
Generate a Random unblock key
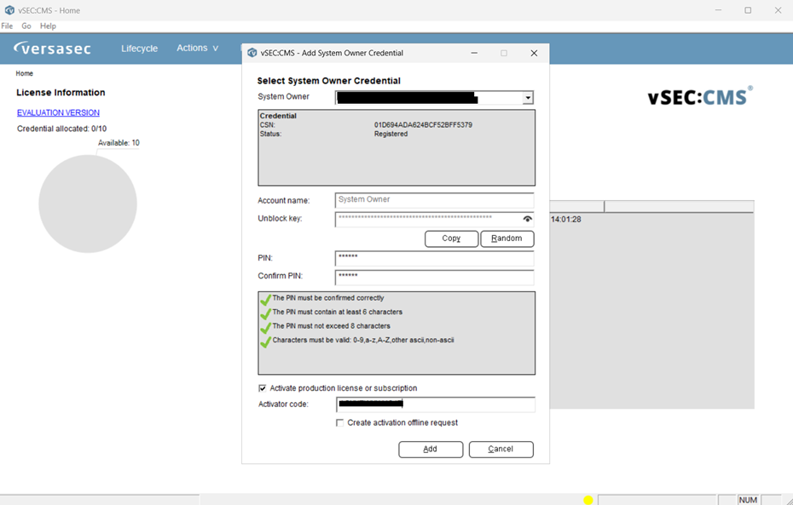click(x=506, y=238)
